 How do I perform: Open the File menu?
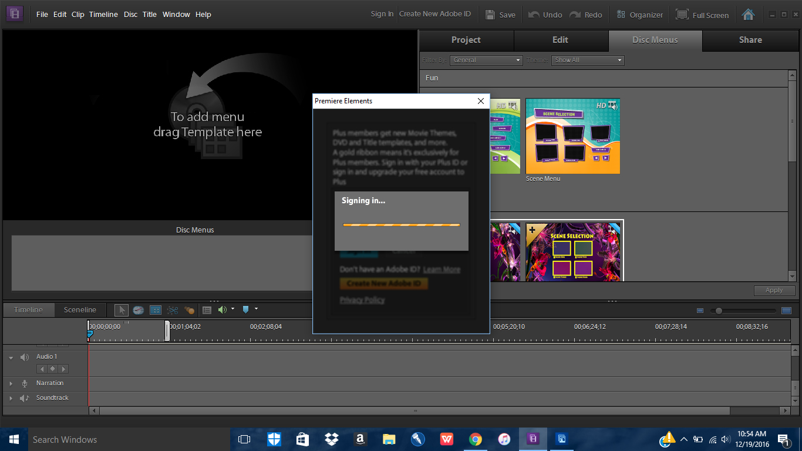coord(42,14)
